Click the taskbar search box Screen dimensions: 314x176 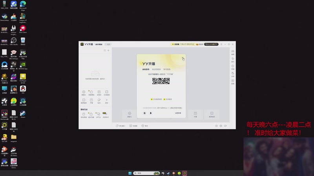pos(146,173)
